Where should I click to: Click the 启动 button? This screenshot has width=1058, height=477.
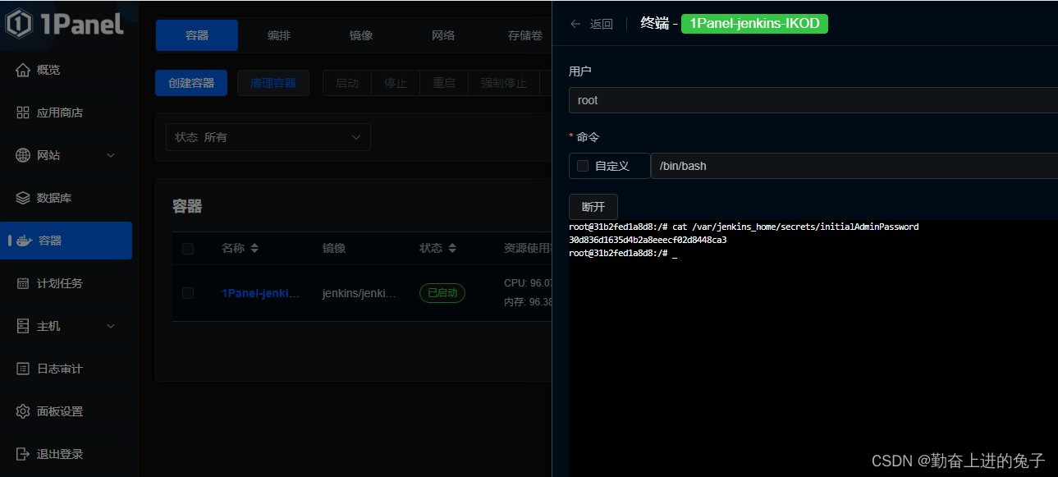coord(347,83)
